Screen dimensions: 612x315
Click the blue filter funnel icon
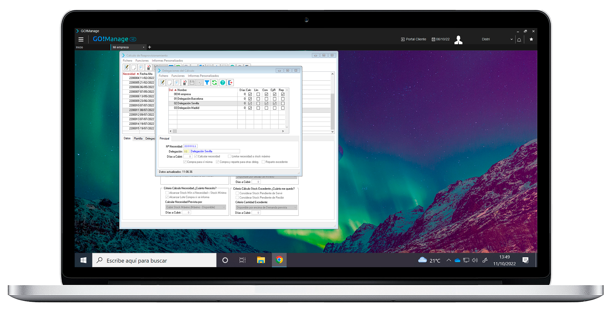207,83
